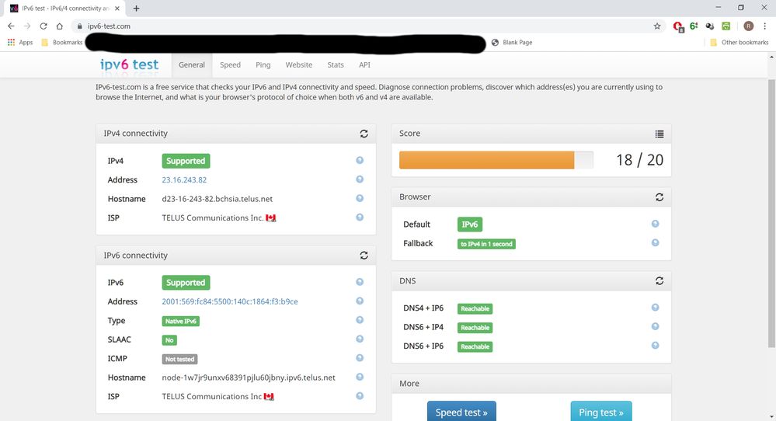Click the browser reload button
The height and width of the screenshot is (421, 776).
pyautogui.click(x=43, y=26)
